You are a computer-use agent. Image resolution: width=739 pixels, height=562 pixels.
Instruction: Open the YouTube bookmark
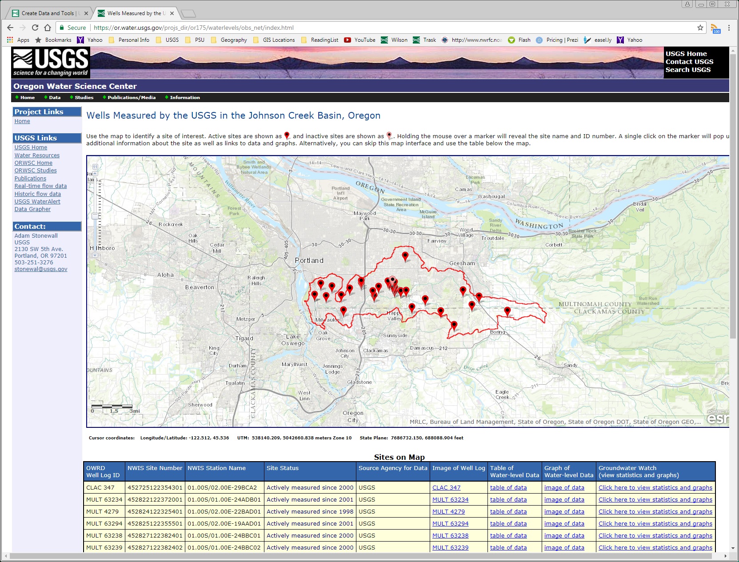[360, 40]
